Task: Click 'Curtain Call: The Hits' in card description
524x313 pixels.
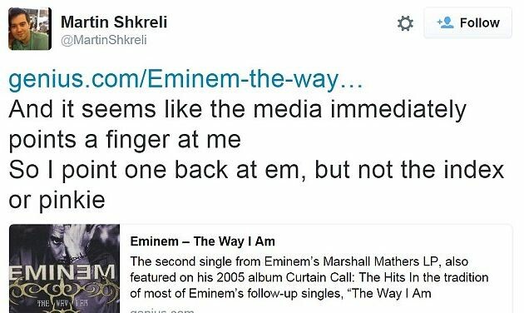Action: 350,277
